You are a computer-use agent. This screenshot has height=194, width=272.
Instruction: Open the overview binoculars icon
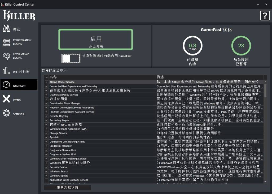click(x=6, y=28)
